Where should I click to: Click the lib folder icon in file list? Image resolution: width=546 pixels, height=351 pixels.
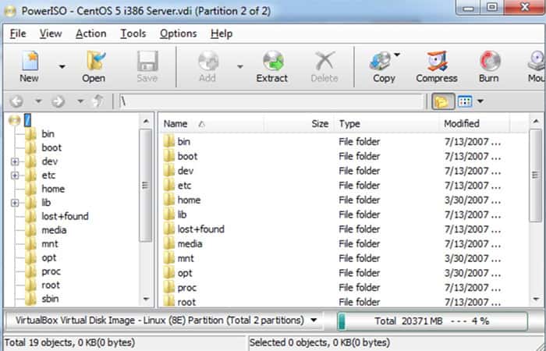pyautogui.click(x=169, y=214)
